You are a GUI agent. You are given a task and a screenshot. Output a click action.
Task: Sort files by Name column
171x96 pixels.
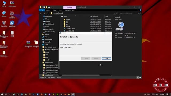point(65,17)
